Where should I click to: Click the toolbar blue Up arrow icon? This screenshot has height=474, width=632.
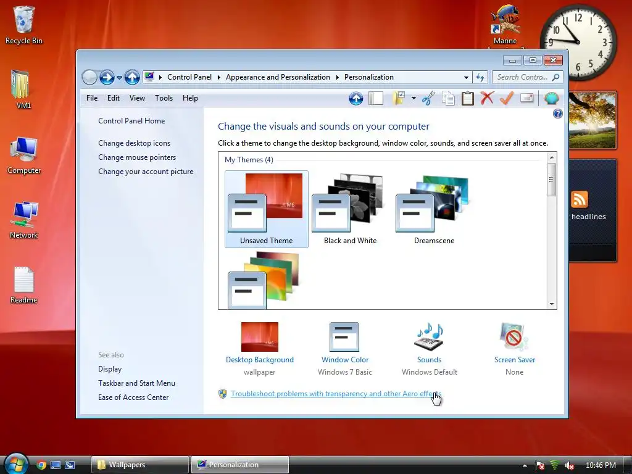(x=356, y=98)
